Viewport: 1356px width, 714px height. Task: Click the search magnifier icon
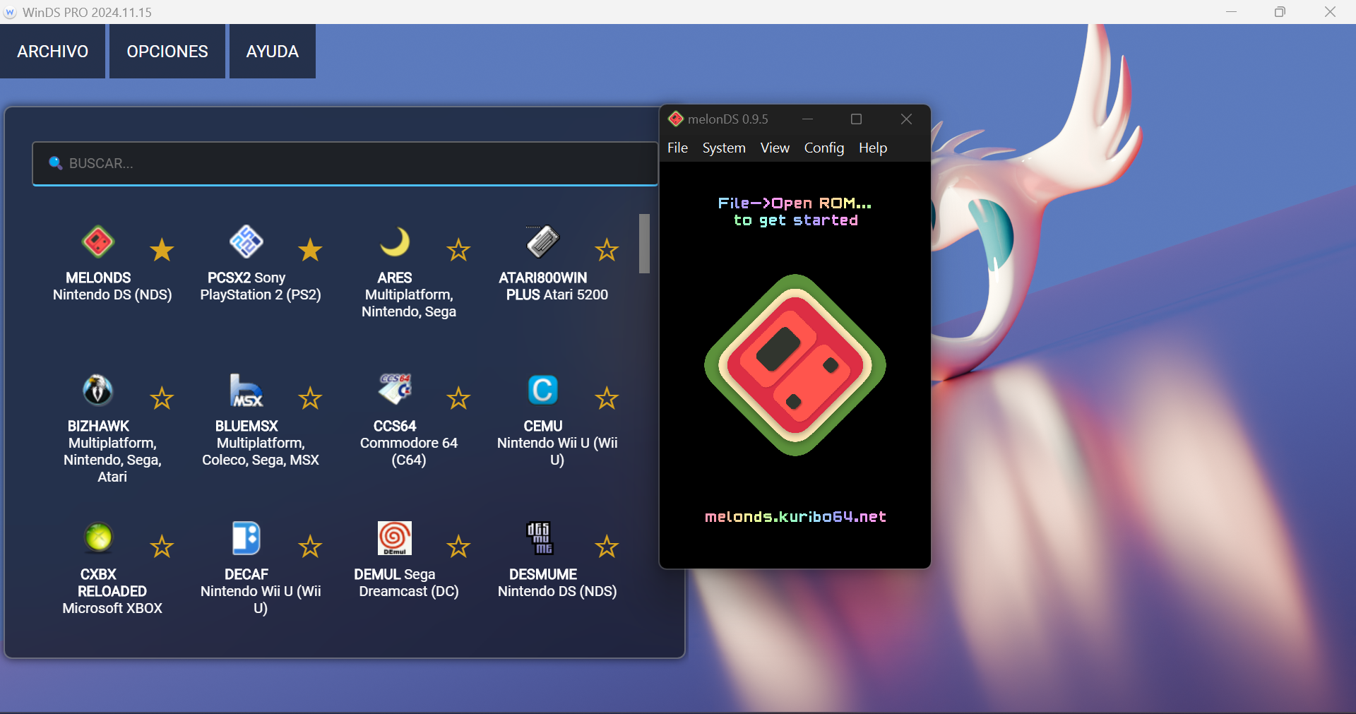coord(55,163)
